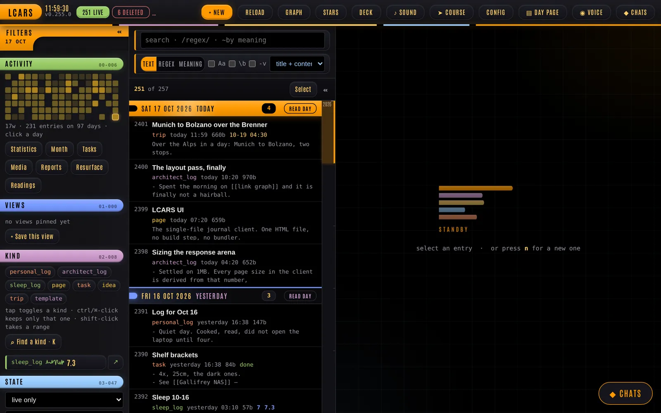
Task: Activate Voice from the top bar
Action: [591, 12]
